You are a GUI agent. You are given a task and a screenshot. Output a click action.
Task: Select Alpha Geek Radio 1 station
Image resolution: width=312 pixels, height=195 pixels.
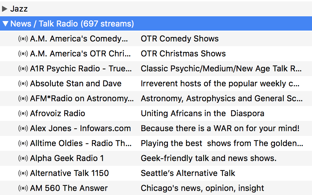(x=67, y=158)
